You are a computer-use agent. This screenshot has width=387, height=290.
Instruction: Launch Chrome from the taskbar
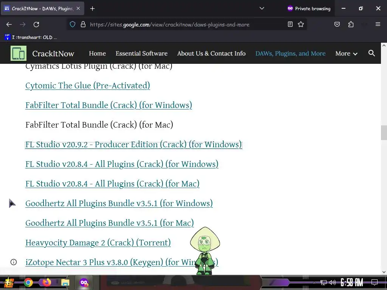pos(28,282)
